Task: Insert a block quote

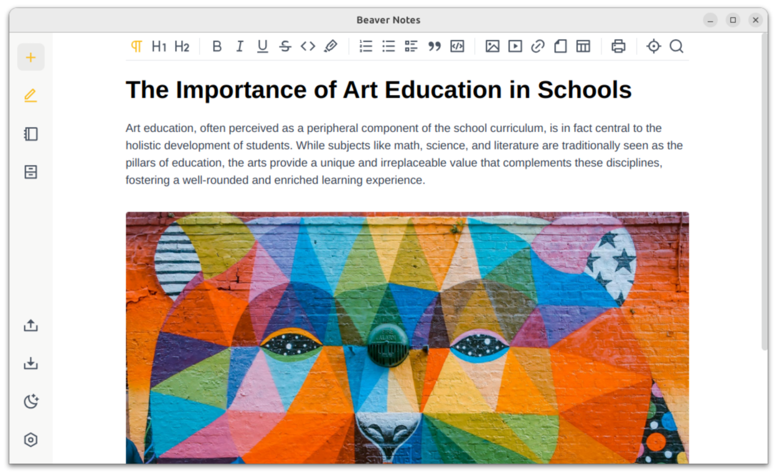Action: point(435,46)
